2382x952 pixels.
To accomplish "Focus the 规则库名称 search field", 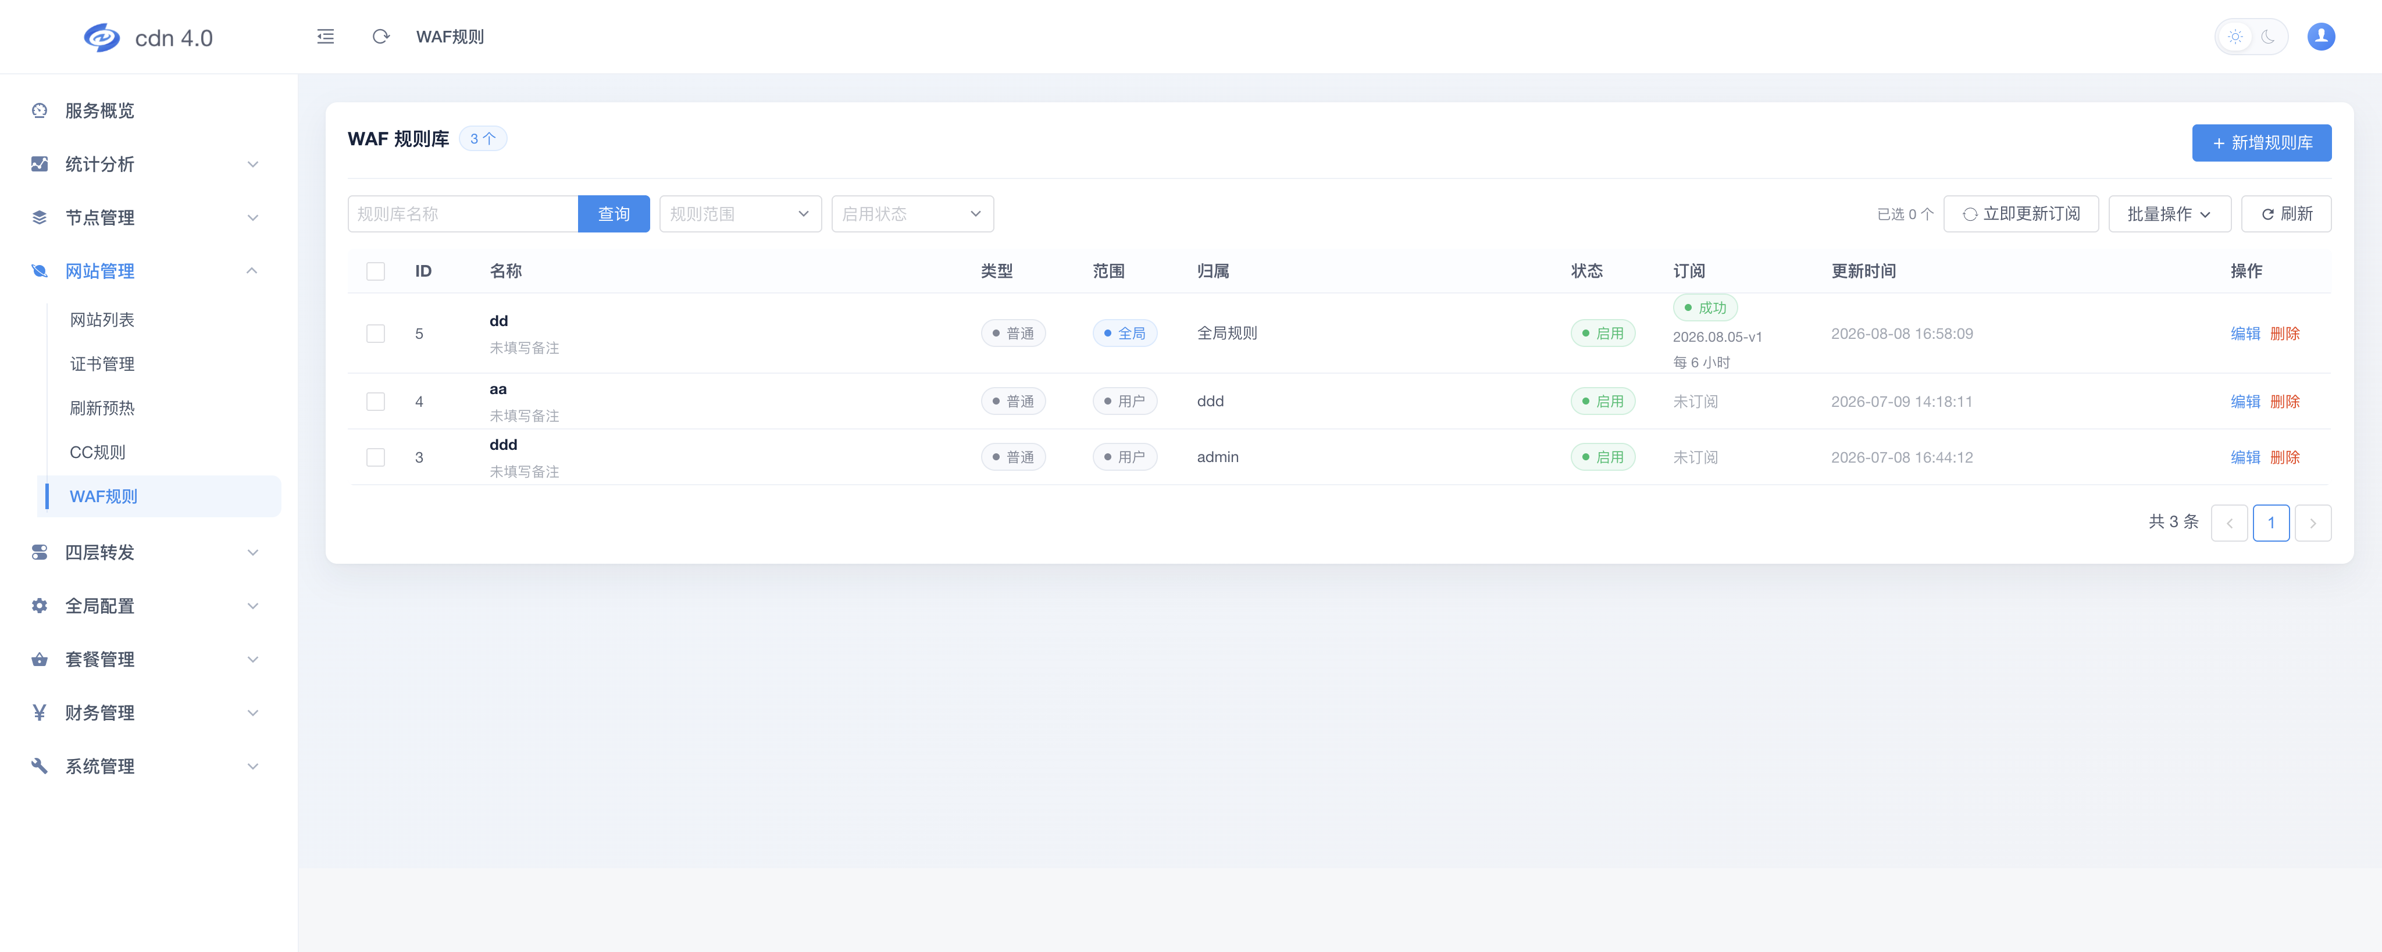I will [x=462, y=214].
